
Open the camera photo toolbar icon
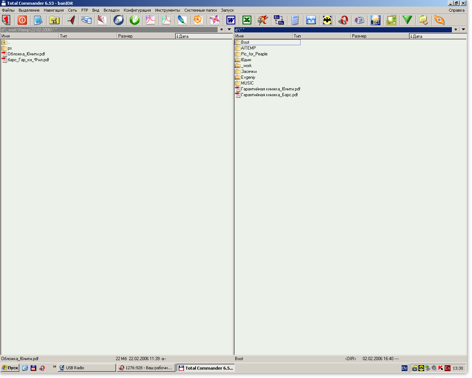coord(375,20)
